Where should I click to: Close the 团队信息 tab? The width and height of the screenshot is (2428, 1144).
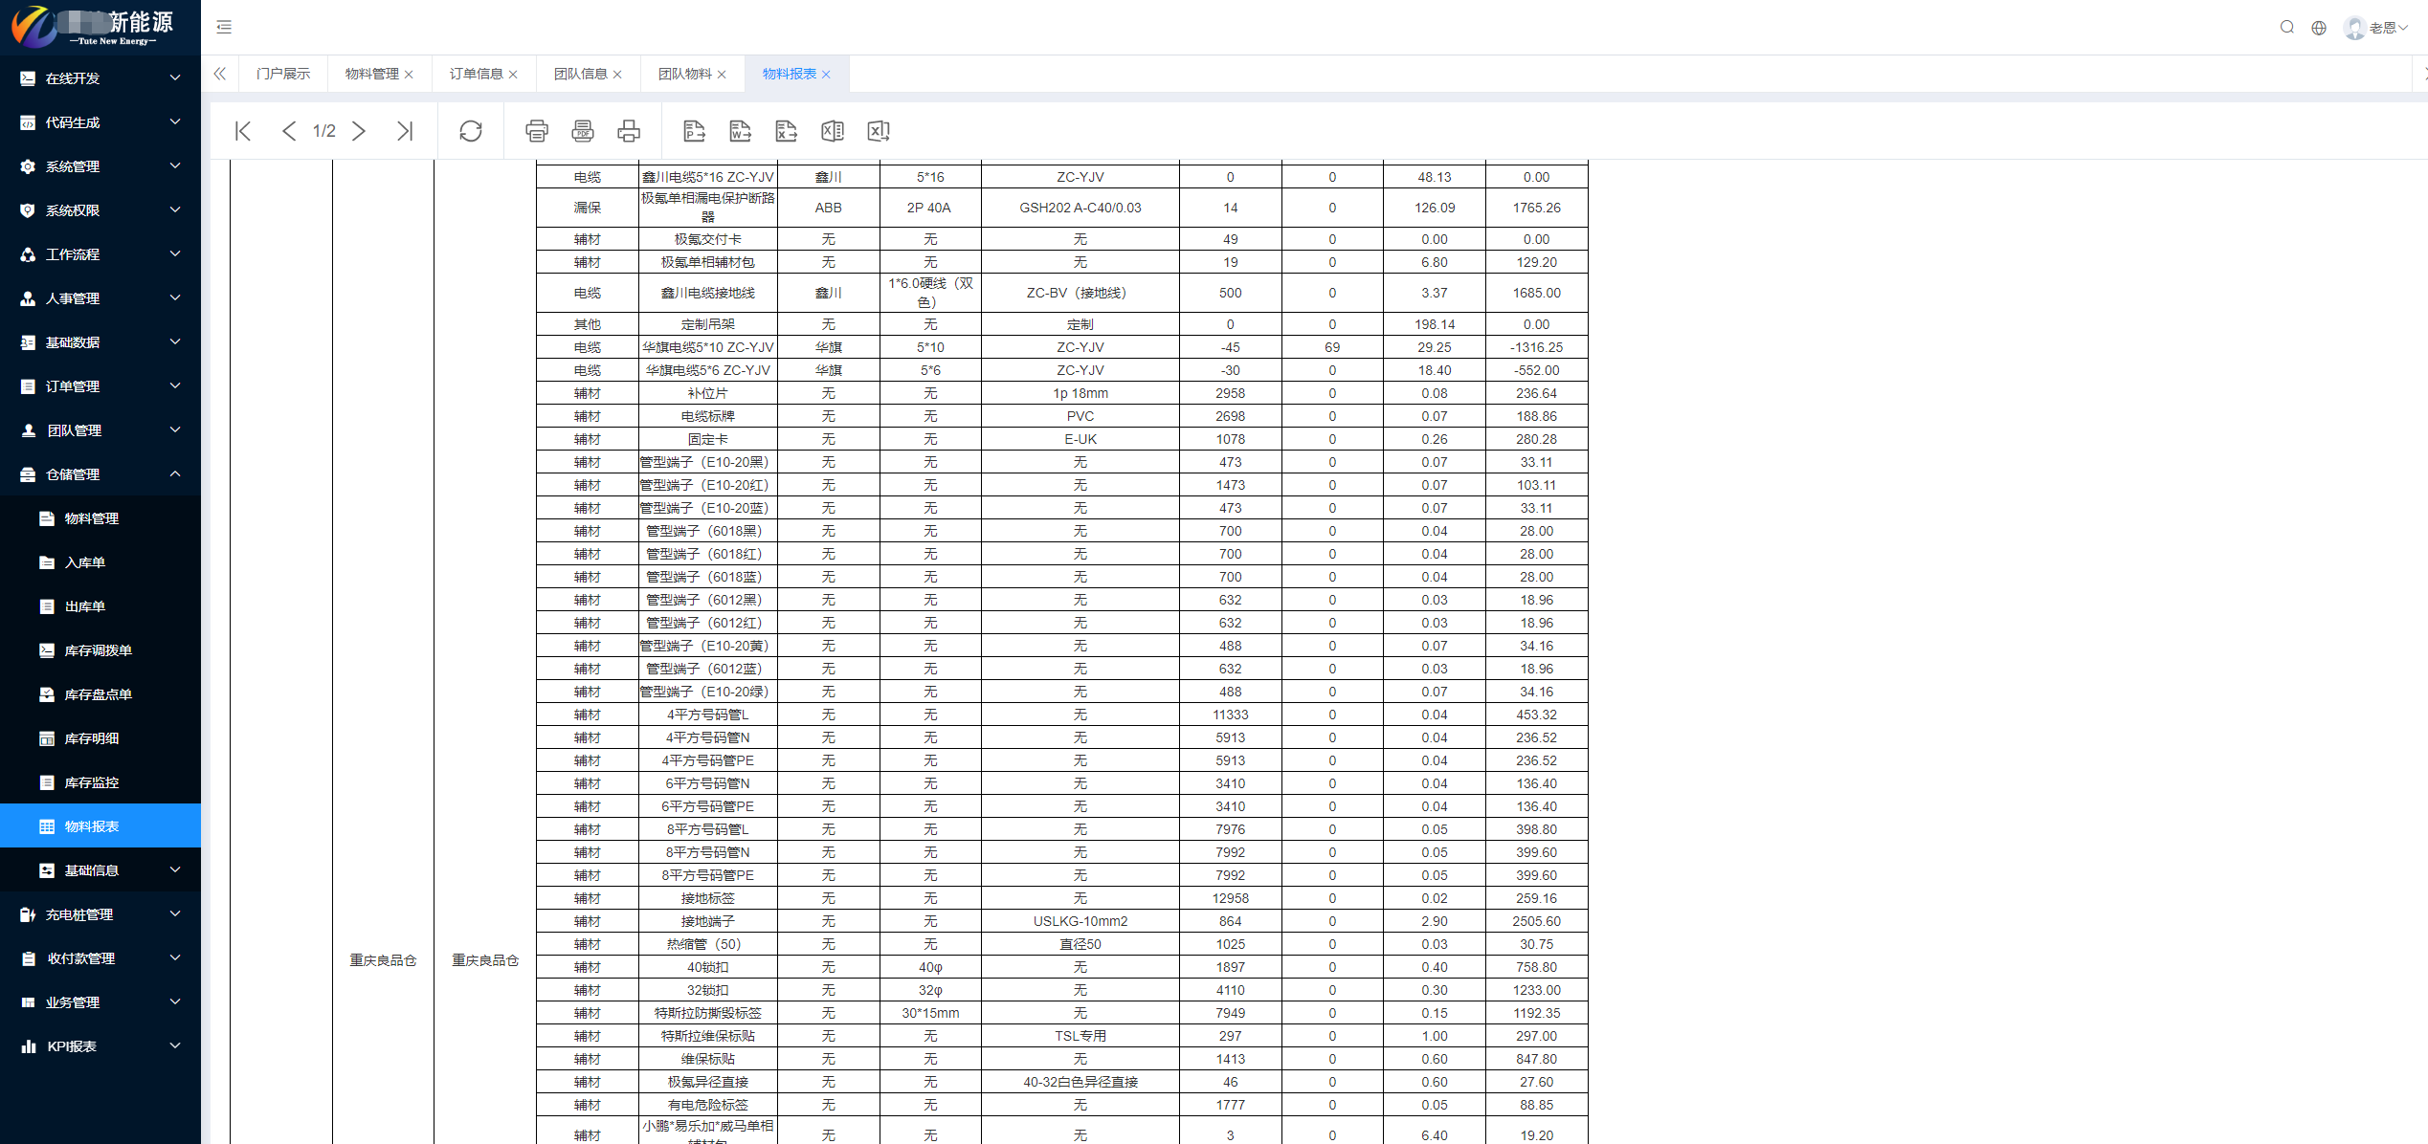(x=618, y=75)
